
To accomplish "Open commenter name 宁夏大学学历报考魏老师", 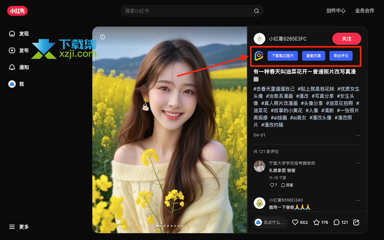I will pos(292,163).
